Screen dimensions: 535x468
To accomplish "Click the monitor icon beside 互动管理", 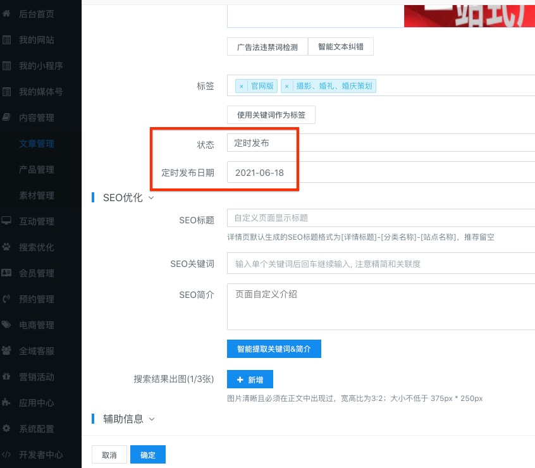I will [7, 221].
